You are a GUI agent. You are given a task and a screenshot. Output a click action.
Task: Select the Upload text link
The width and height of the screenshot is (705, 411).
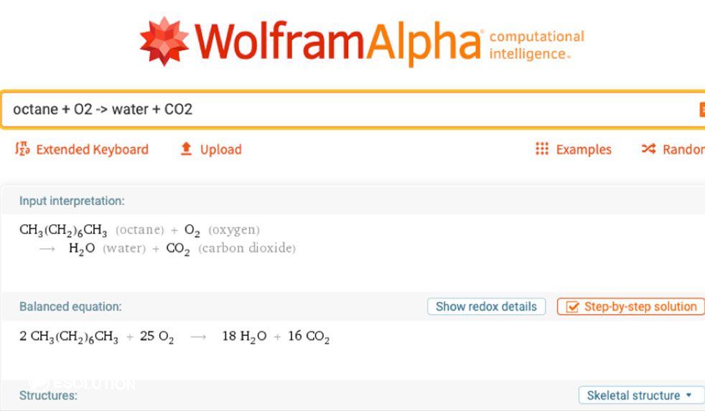pos(220,149)
